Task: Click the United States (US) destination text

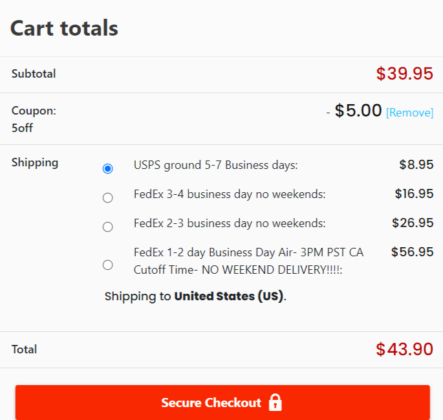Action: pos(228,296)
